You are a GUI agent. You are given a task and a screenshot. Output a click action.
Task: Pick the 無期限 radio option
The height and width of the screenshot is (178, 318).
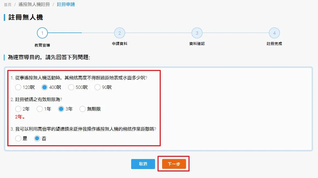(83, 109)
